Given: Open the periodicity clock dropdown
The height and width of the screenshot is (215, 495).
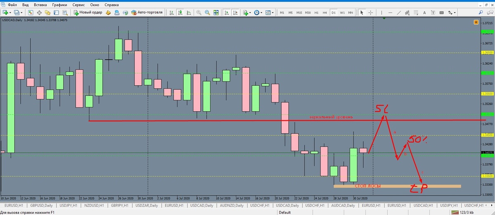Looking at the screenshot, I should [x=257, y=12].
